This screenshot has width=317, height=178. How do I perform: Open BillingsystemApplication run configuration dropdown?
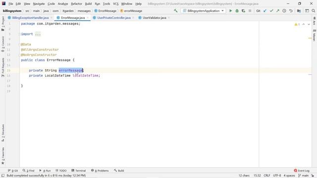pyautogui.click(x=204, y=11)
